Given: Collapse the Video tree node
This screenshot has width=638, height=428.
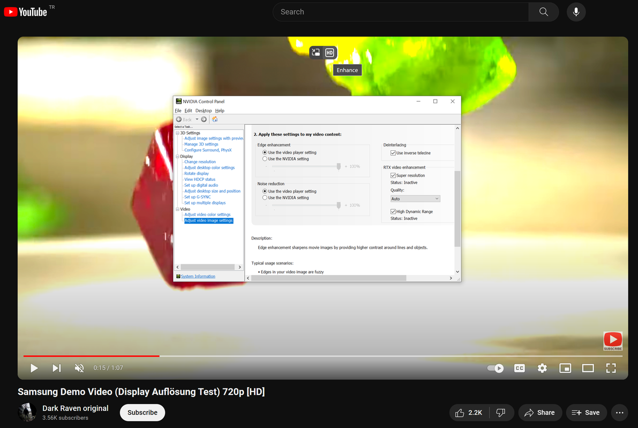Looking at the screenshot, I should click(177, 209).
